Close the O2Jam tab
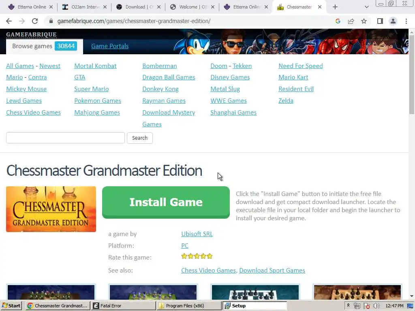Screen dimensions: 415x311 (105, 7)
